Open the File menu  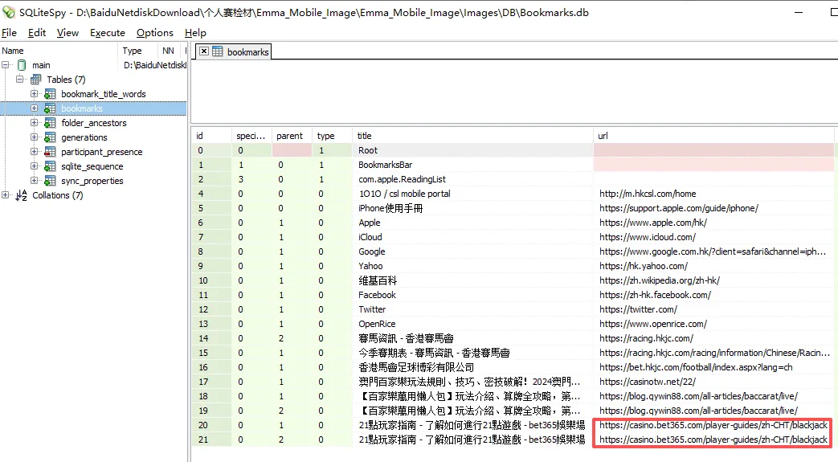point(9,33)
